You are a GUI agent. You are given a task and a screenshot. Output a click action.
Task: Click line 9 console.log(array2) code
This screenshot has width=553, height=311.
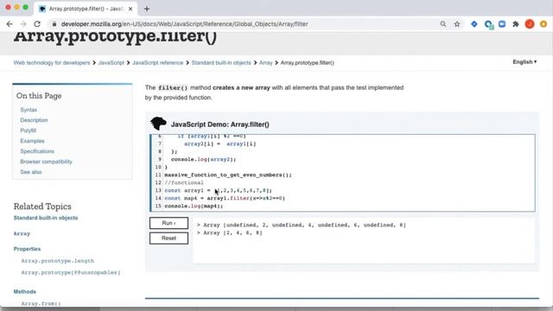pos(204,159)
